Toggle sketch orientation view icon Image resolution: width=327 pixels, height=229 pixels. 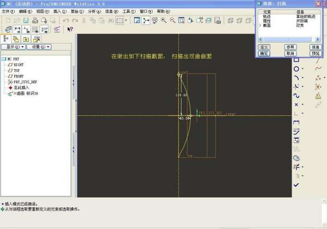[x=8, y=29]
